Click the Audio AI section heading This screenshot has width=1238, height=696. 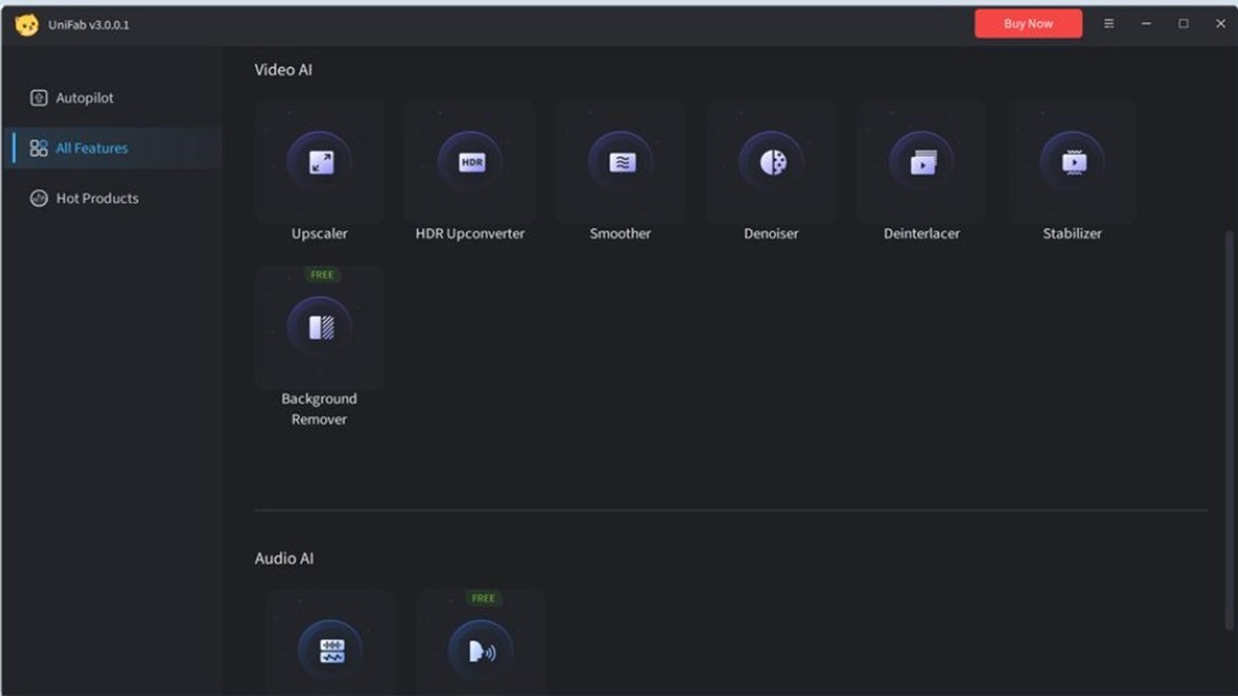(284, 559)
